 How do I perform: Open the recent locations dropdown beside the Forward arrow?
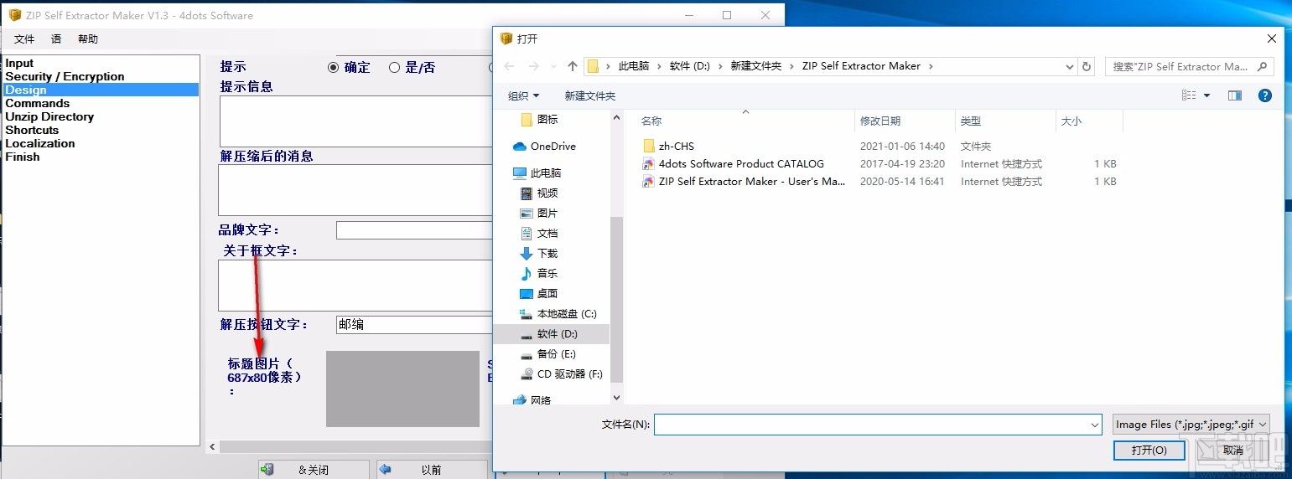(553, 67)
